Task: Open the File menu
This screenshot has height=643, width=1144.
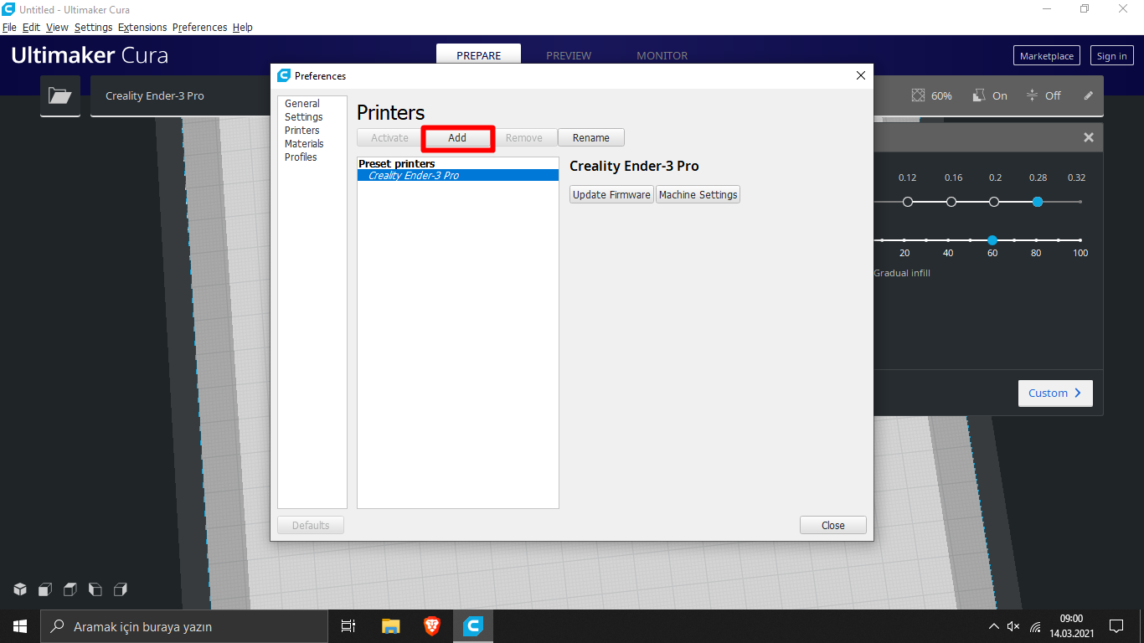Action: point(9,28)
